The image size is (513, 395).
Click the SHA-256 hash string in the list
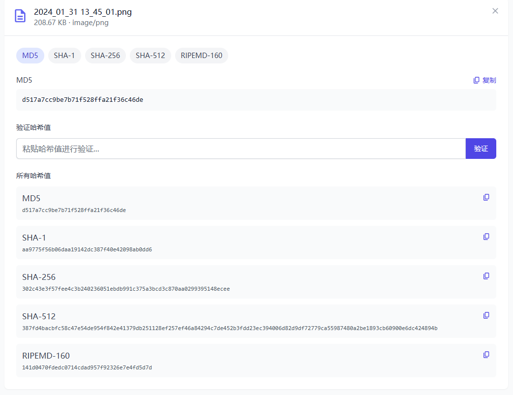pos(126,289)
